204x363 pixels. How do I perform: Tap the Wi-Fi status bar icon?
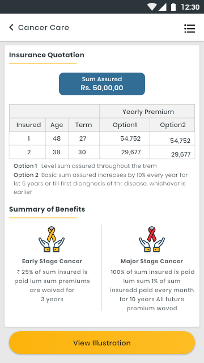pyautogui.click(x=152, y=7)
